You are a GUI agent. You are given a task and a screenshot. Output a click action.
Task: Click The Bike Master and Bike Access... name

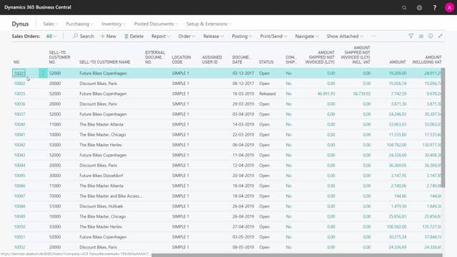coord(111,196)
